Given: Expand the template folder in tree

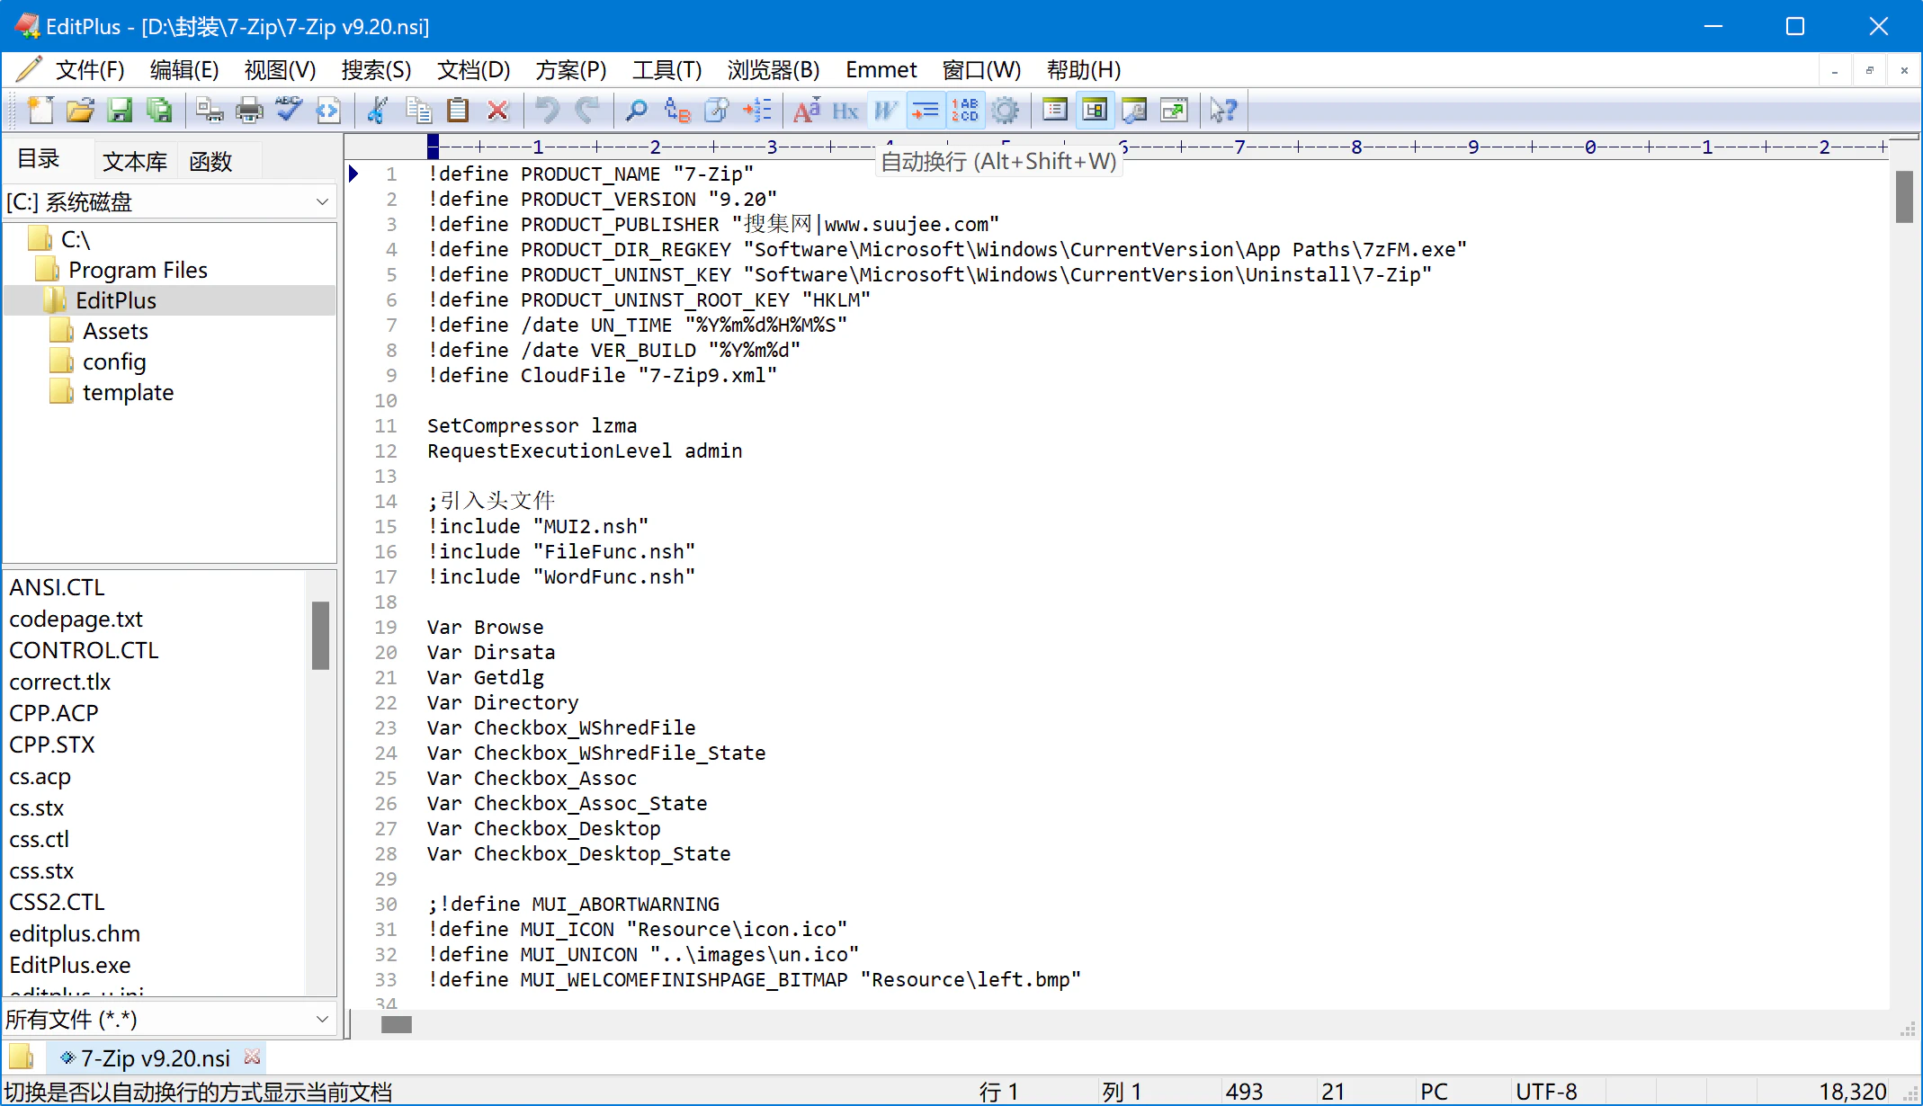Looking at the screenshot, I should click(128, 392).
